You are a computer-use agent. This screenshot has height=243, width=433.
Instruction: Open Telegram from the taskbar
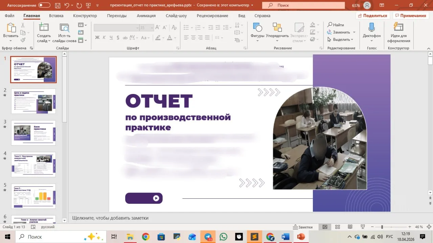tap(208, 237)
